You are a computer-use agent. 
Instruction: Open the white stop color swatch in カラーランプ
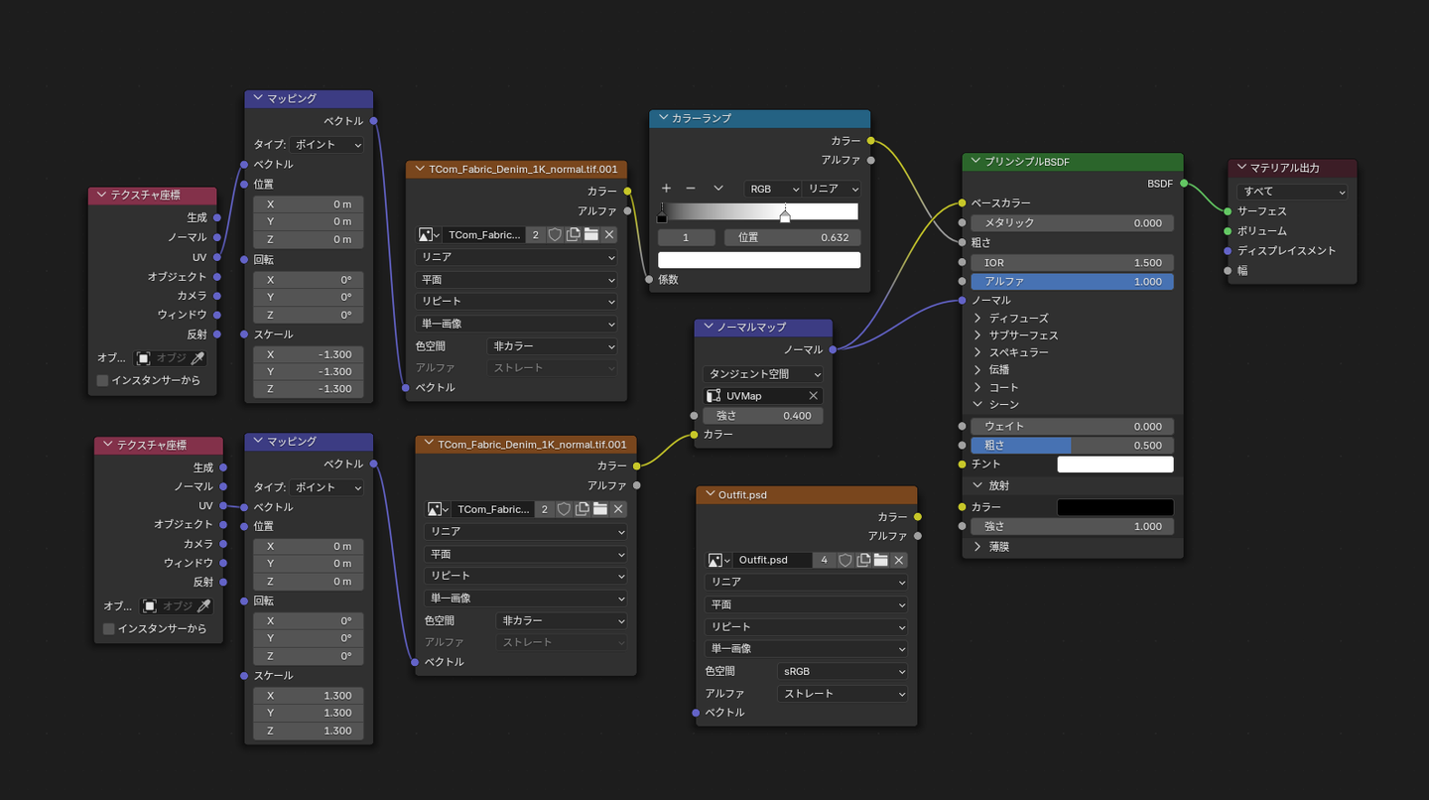(759, 260)
